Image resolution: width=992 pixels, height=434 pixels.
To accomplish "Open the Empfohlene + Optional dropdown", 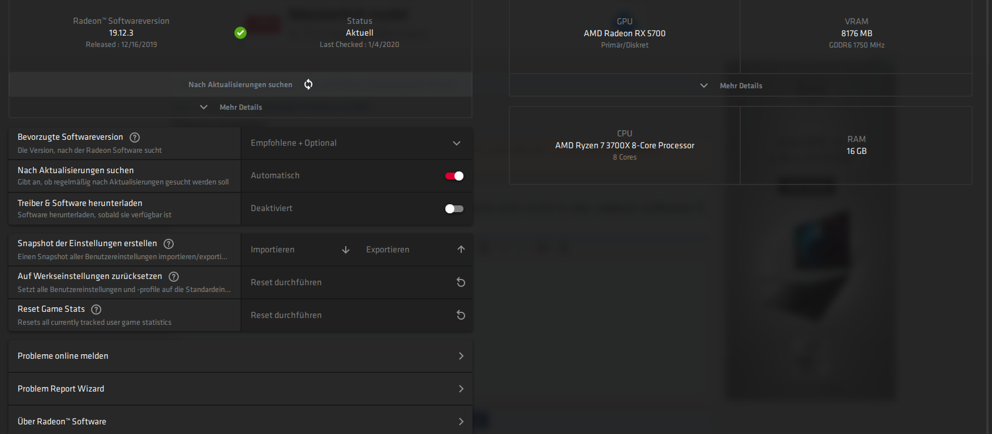I will point(357,143).
